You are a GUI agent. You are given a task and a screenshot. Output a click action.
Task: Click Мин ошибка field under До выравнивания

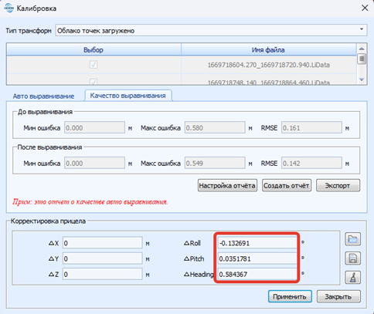(94, 128)
